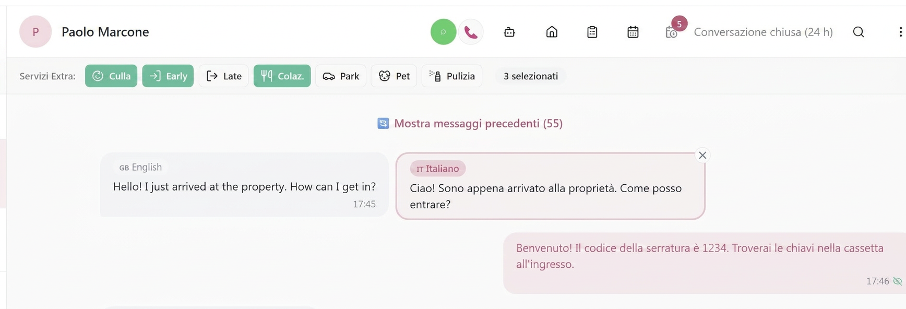The width and height of the screenshot is (906, 309).
Task: Call Paolo Marcone via phone icon
Action: coord(471,32)
